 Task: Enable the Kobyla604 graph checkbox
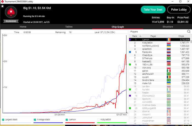pyautogui.click(x=98, y=120)
